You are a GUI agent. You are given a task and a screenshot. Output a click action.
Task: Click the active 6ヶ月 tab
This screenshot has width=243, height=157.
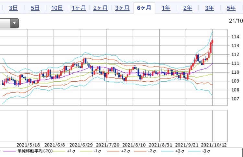[144, 8]
